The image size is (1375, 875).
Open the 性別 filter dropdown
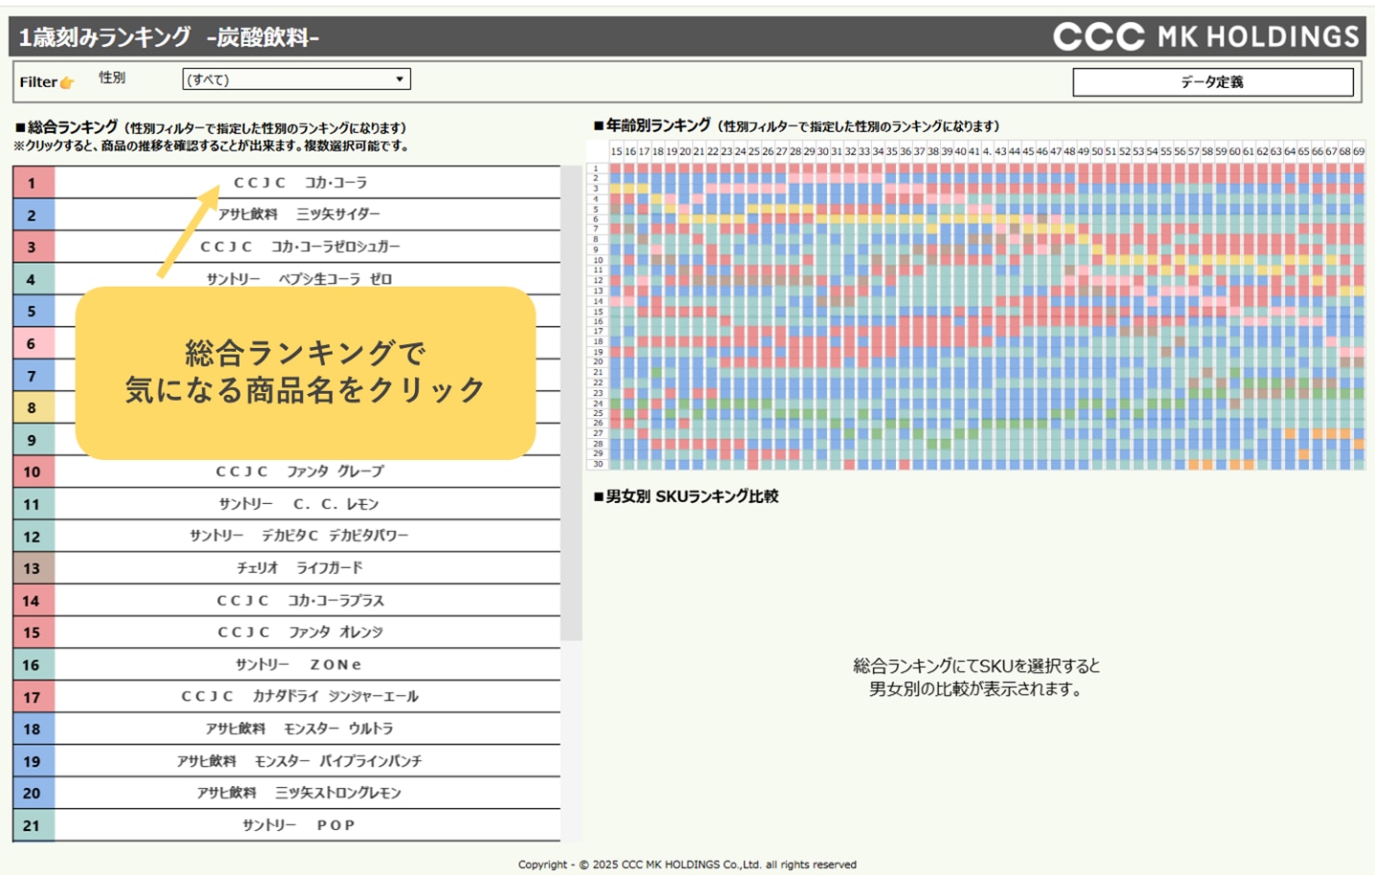click(x=296, y=79)
